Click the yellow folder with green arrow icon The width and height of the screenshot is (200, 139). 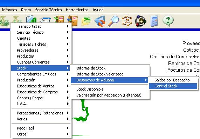point(86,21)
